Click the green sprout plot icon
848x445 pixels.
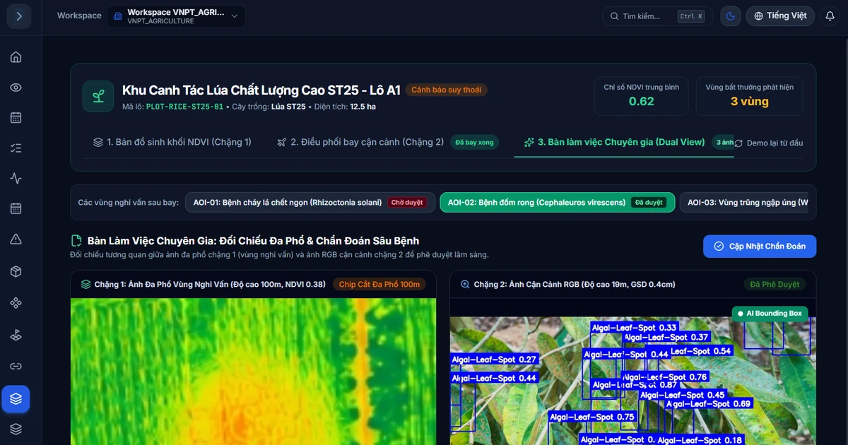click(98, 97)
